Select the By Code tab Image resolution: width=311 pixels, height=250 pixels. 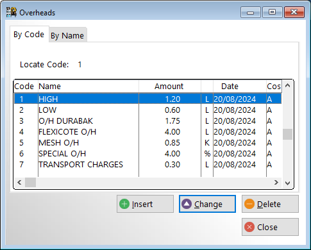coord(29,34)
